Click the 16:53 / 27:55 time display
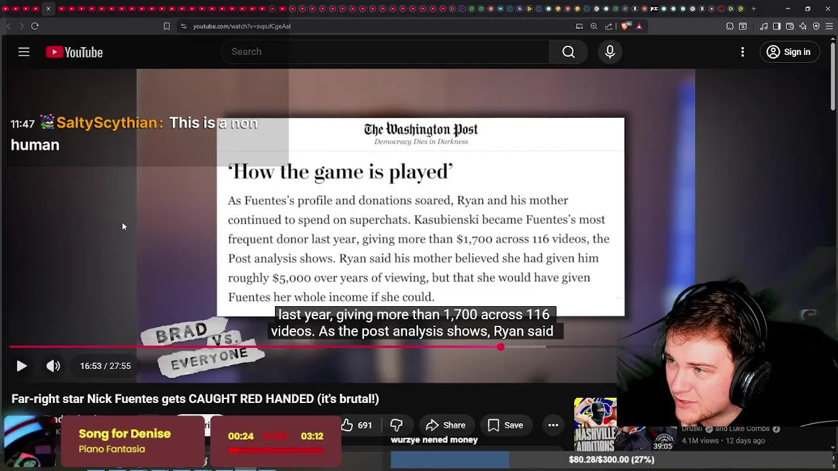The width and height of the screenshot is (838, 471). (105, 366)
